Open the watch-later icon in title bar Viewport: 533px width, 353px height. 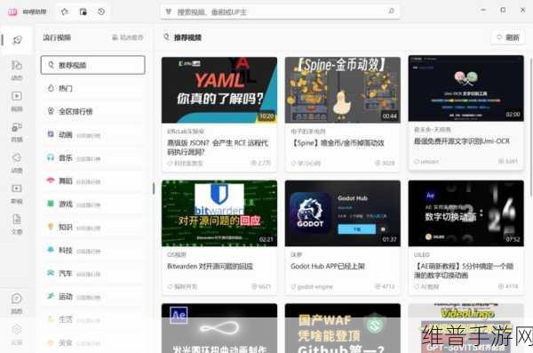pyautogui.click(x=83, y=12)
